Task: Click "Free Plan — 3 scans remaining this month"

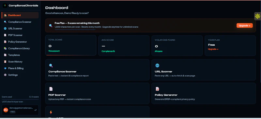Action: pyautogui.click(x=77, y=23)
